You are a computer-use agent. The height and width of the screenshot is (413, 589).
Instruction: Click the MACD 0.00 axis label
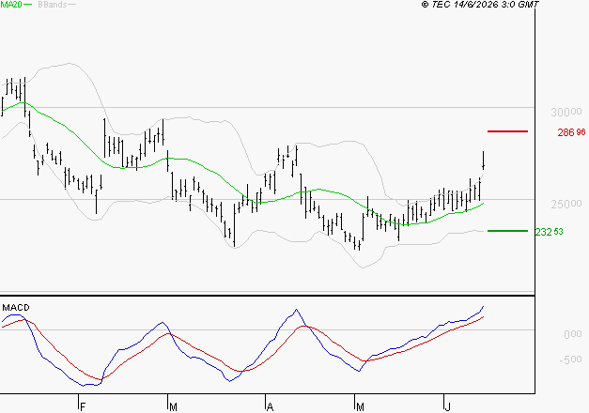[573, 334]
